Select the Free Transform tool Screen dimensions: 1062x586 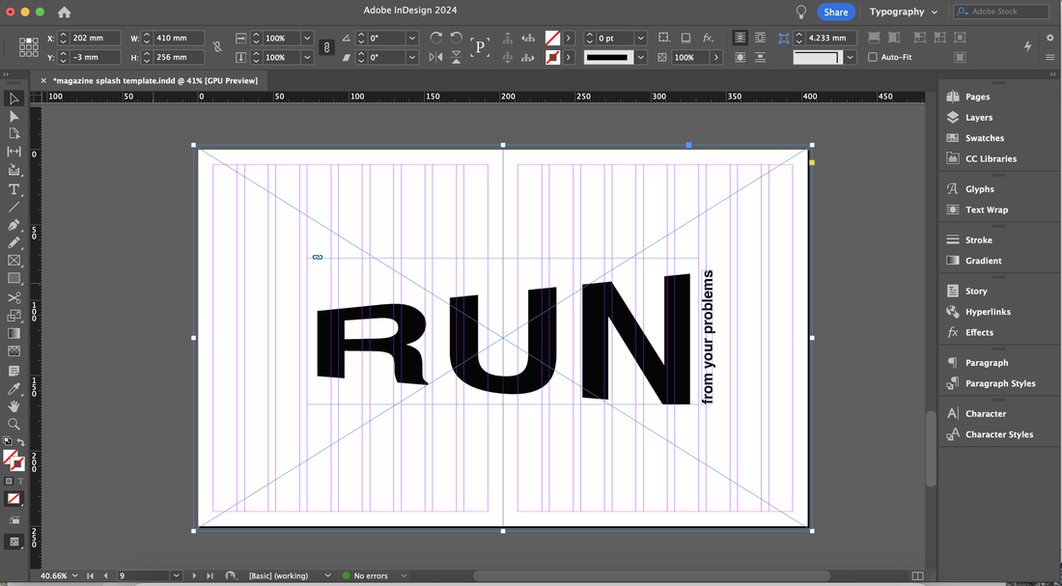coord(14,316)
